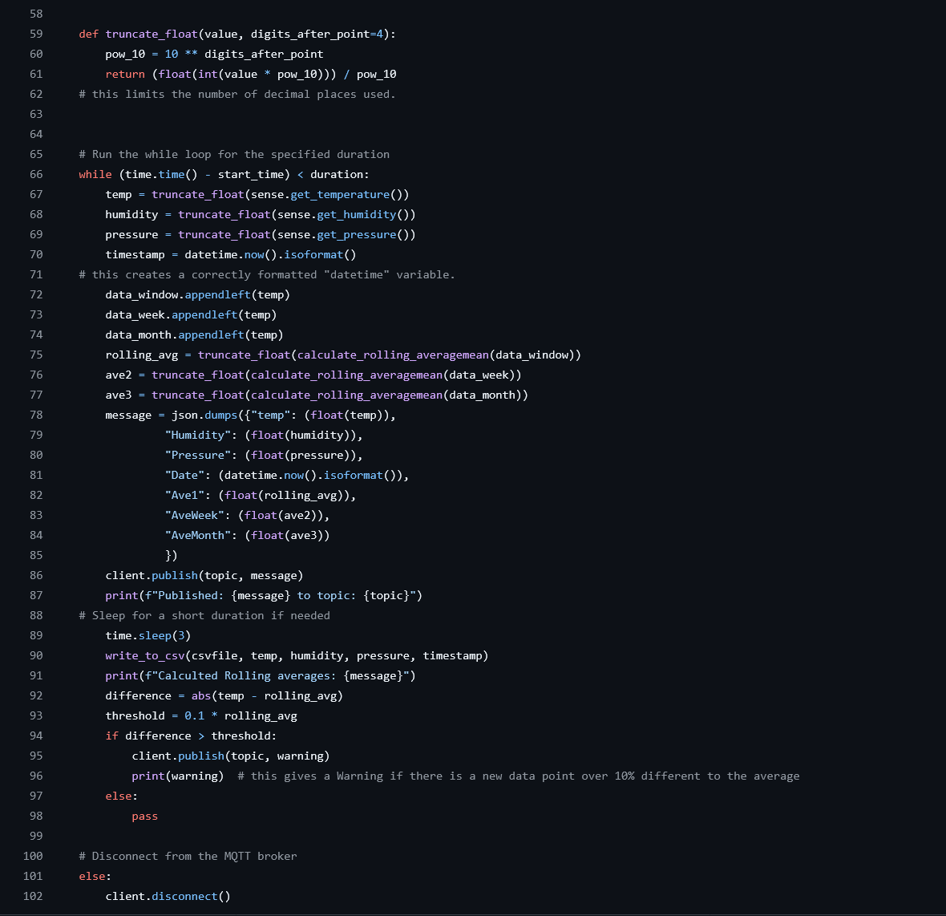Click line number 59
946x916 pixels.
click(x=36, y=34)
